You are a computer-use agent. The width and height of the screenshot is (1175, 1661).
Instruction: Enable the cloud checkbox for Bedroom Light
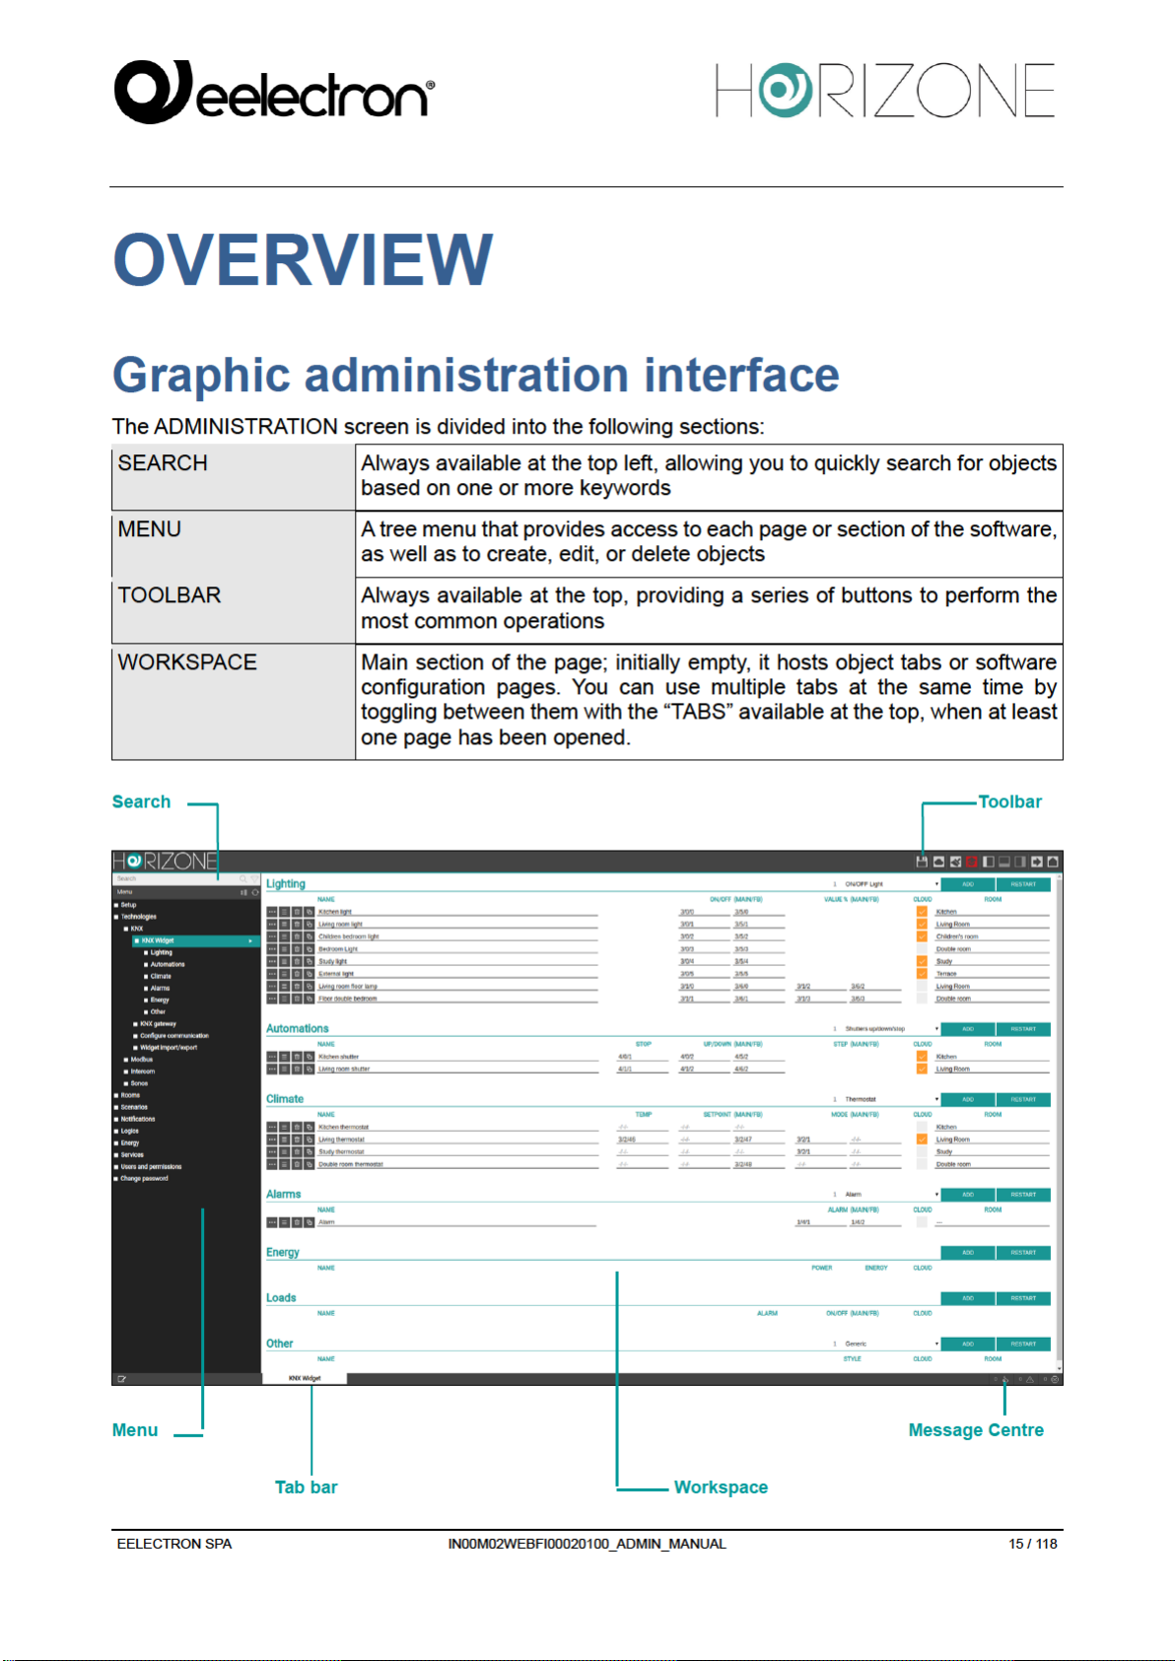click(x=922, y=948)
